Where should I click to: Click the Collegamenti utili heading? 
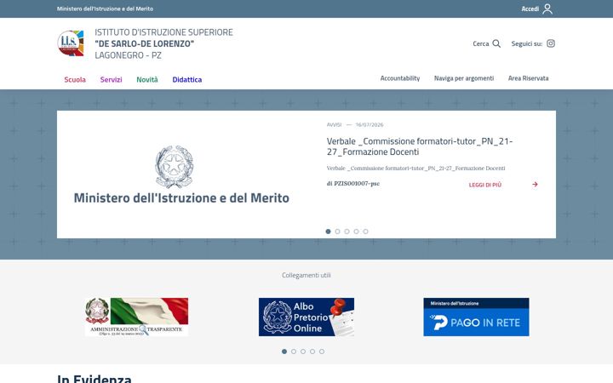306,275
